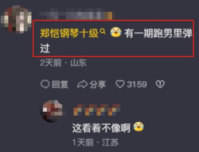Click crying-laugh emoji in reply comment
This screenshot has width=199, height=152.
[x=139, y=126]
